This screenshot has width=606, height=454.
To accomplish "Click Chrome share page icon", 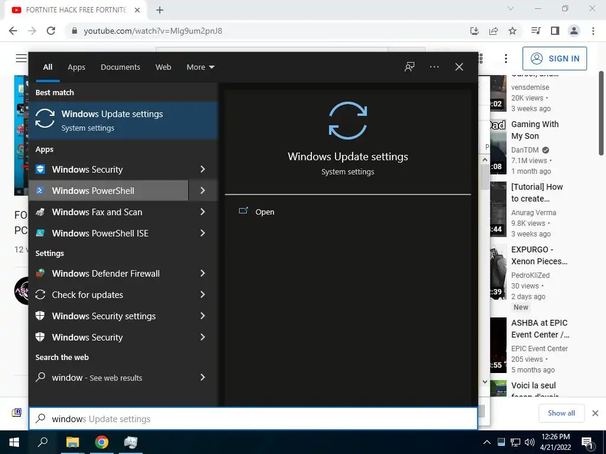I will click(494, 31).
